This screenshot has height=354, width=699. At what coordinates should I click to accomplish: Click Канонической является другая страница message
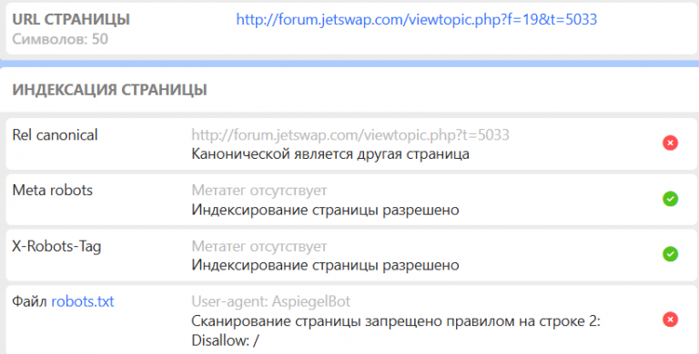(330, 154)
